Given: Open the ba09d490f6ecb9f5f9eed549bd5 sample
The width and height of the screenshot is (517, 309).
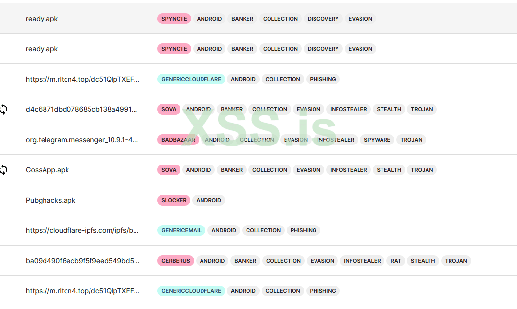Looking at the screenshot, I should point(82,261).
